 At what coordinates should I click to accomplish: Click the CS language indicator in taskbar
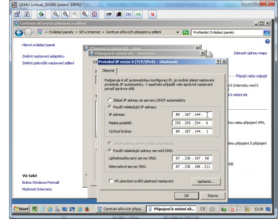[203, 209]
